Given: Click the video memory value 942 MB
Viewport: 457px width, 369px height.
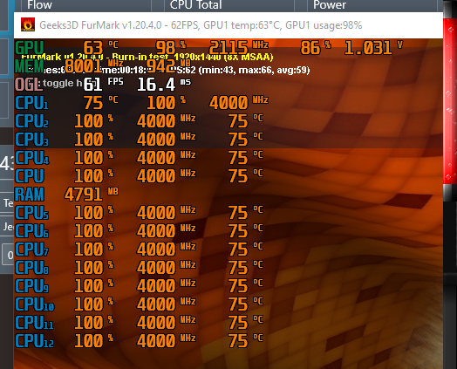Looking at the screenshot, I should (168, 66).
